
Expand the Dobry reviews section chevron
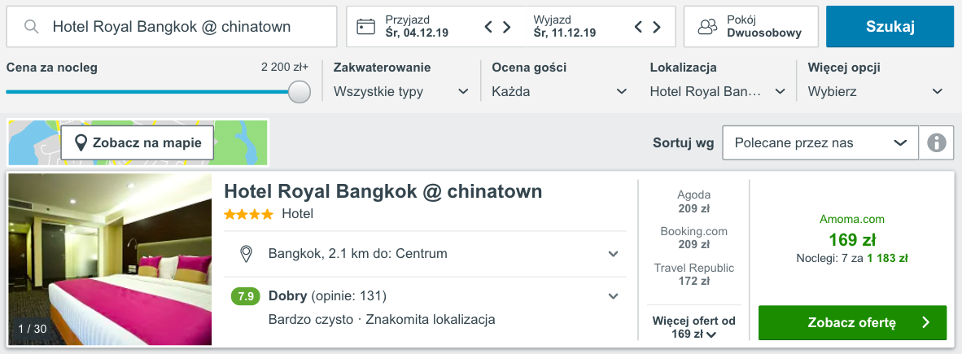pos(613,296)
